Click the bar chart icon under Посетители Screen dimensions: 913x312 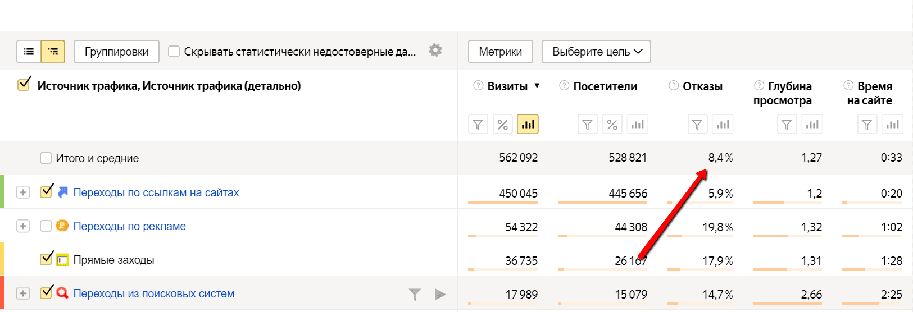coord(638,124)
